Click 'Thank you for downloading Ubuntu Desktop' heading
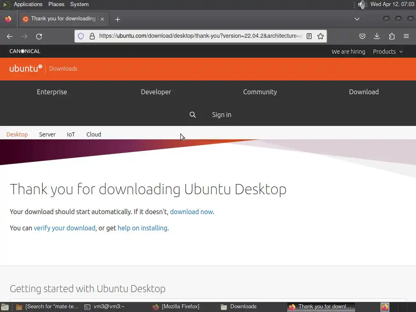The width and height of the screenshot is (416, 312). point(148,189)
